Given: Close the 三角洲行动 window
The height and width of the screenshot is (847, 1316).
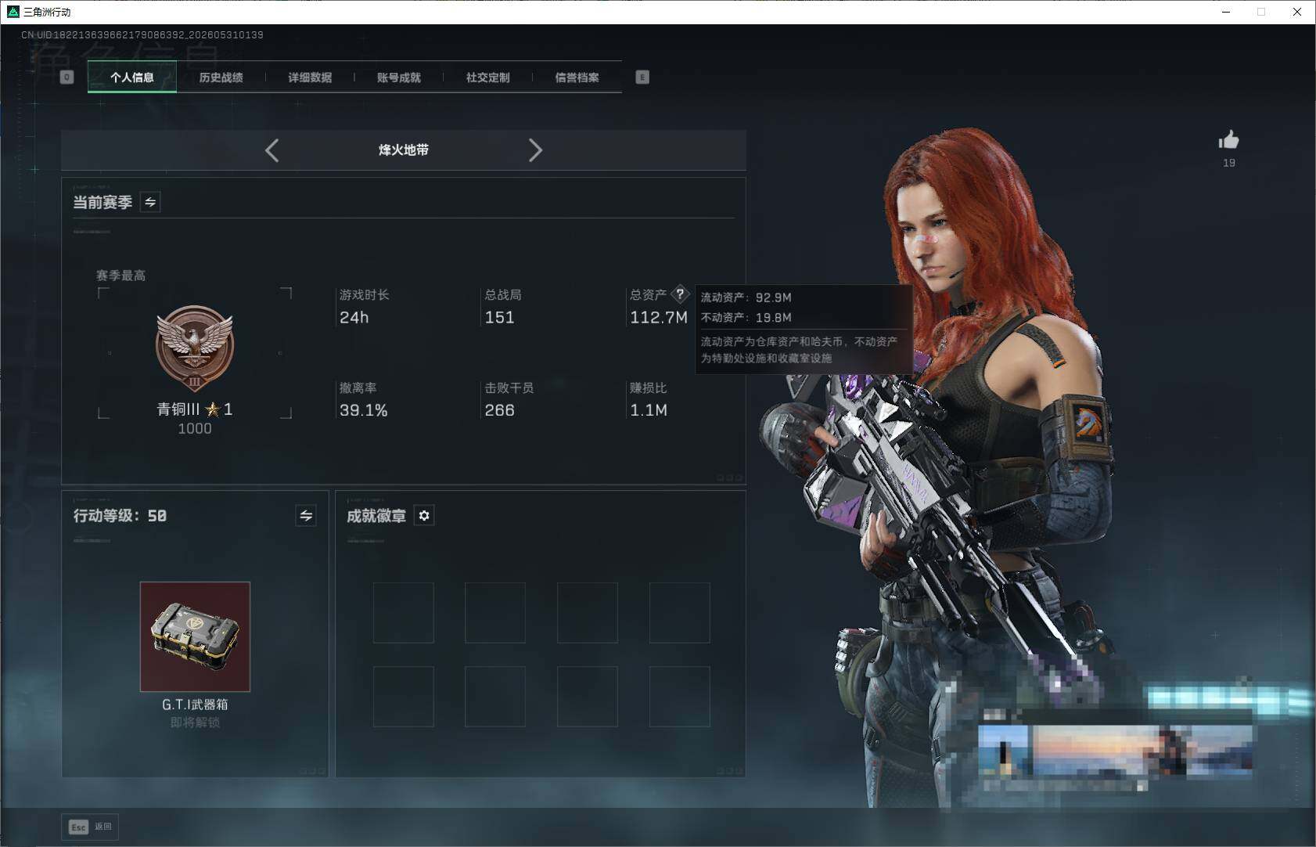Looking at the screenshot, I should (x=1297, y=12).
